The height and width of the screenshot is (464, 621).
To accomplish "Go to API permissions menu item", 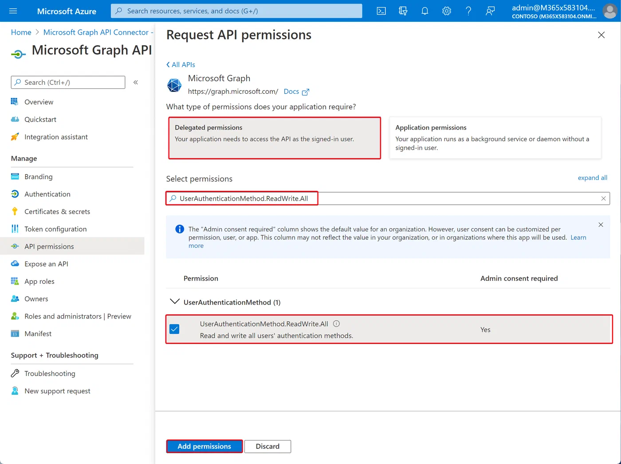I will pos(72,246).
